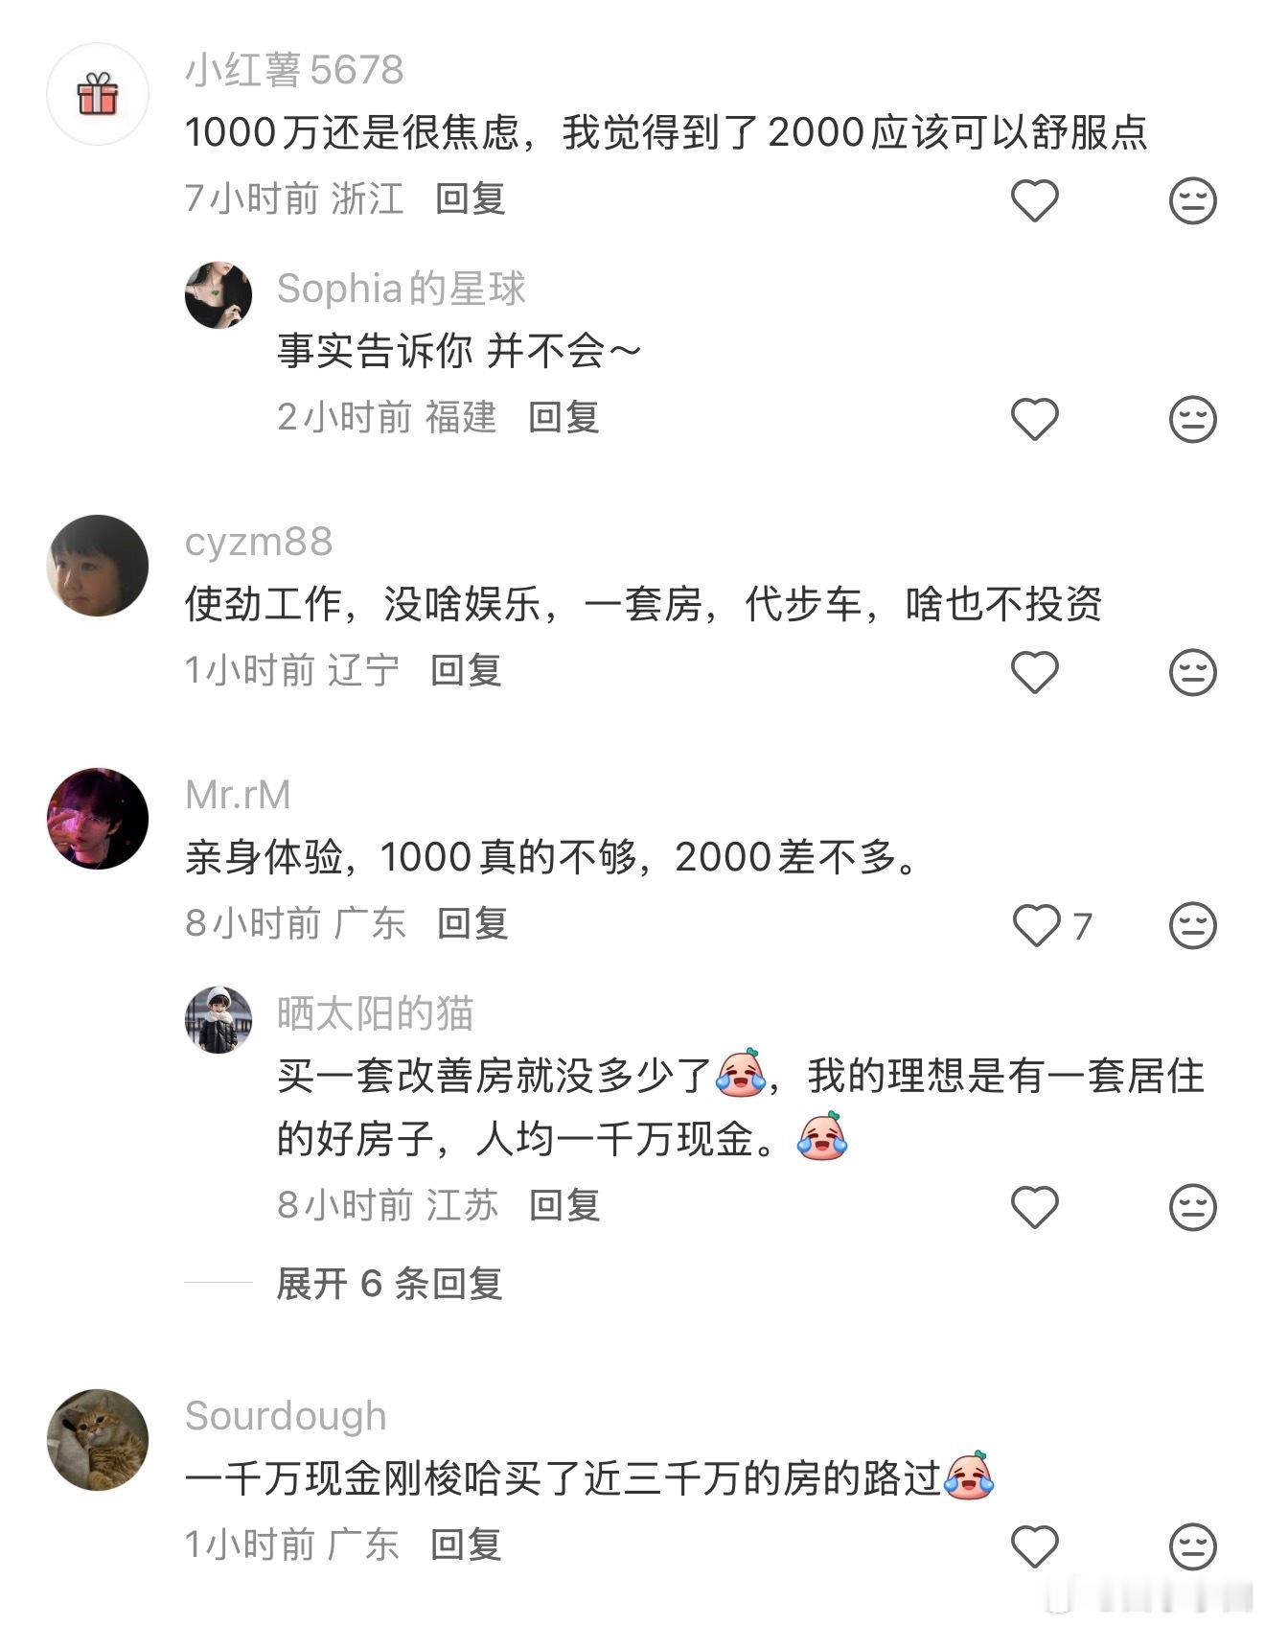Reply to Sourdough's comment via 回复

[x=466, y=1545]
